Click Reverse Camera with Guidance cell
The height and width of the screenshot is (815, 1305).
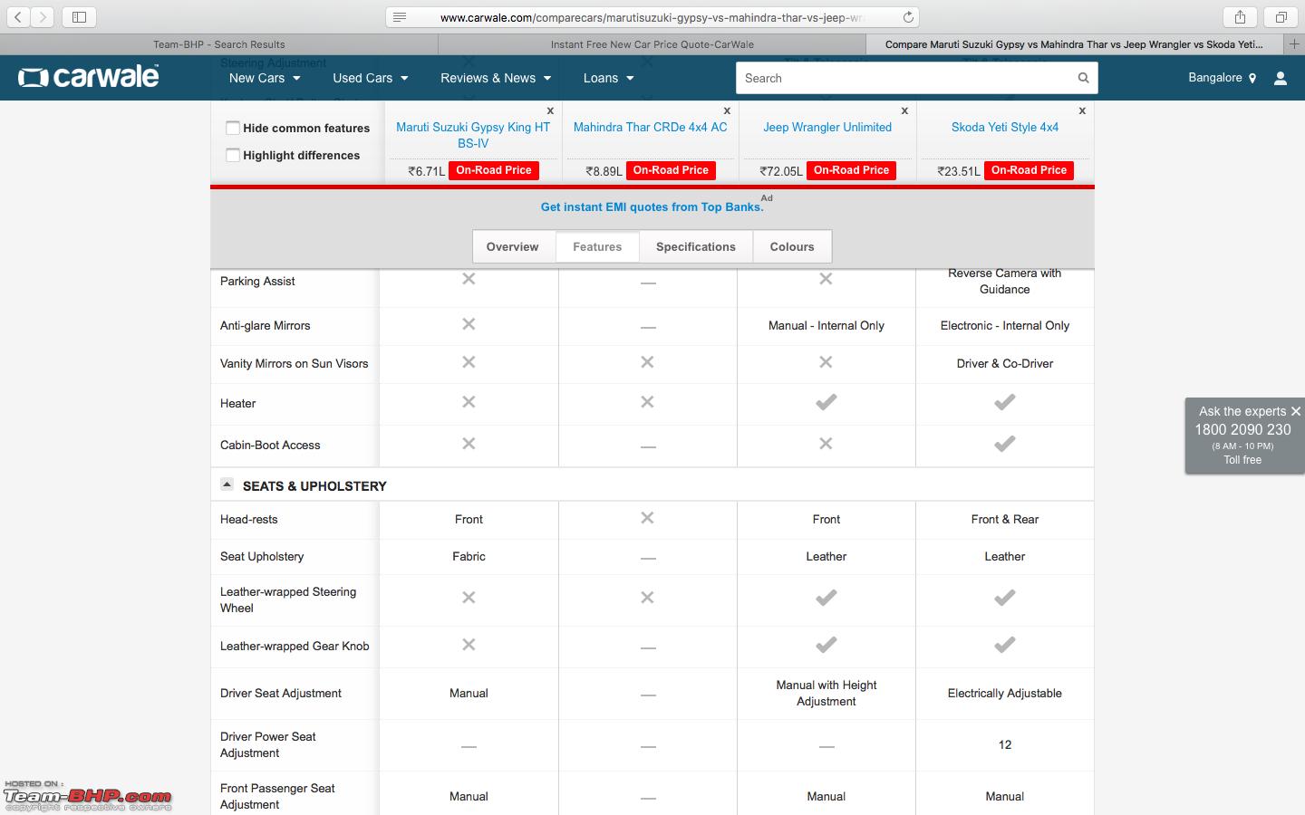[1004, 282]
